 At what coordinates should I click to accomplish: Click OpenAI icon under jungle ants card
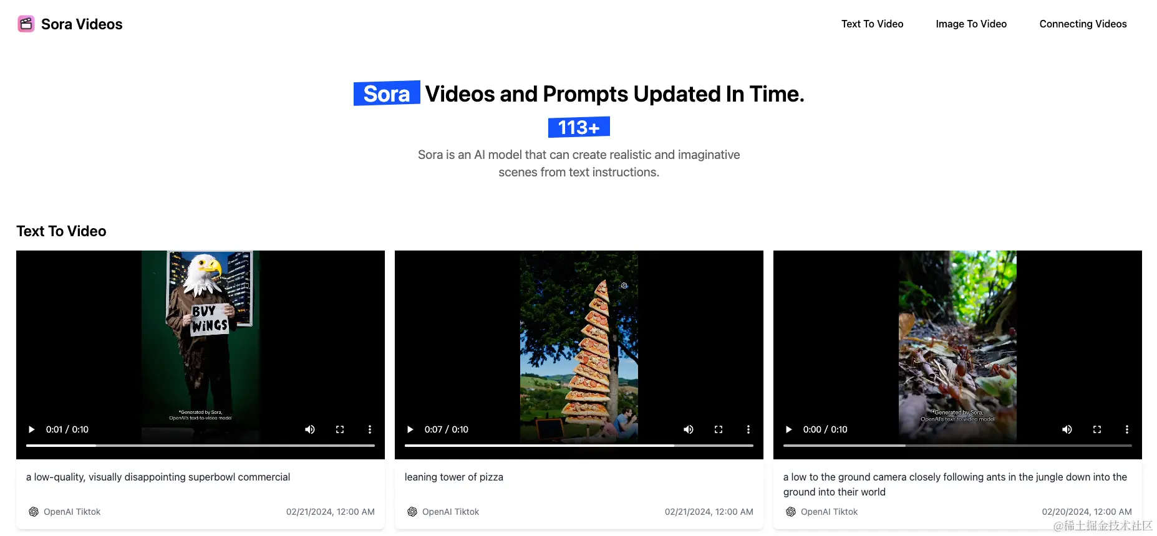tap(791, 512)
